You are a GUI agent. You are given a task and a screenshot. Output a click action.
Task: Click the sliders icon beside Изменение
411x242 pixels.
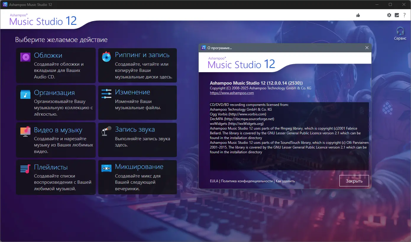[106, 94]
